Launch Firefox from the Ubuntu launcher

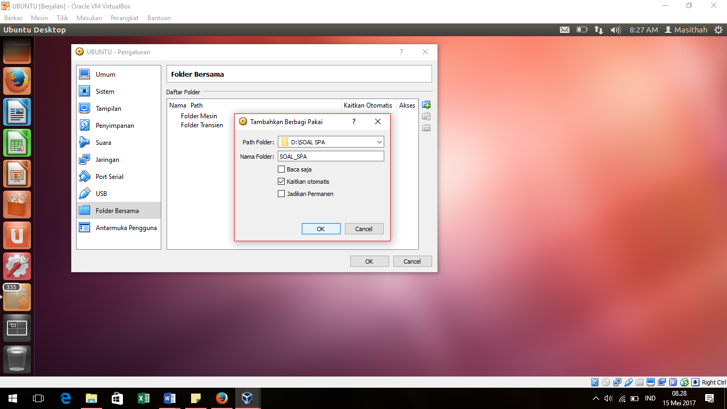[x=17, y=81]
